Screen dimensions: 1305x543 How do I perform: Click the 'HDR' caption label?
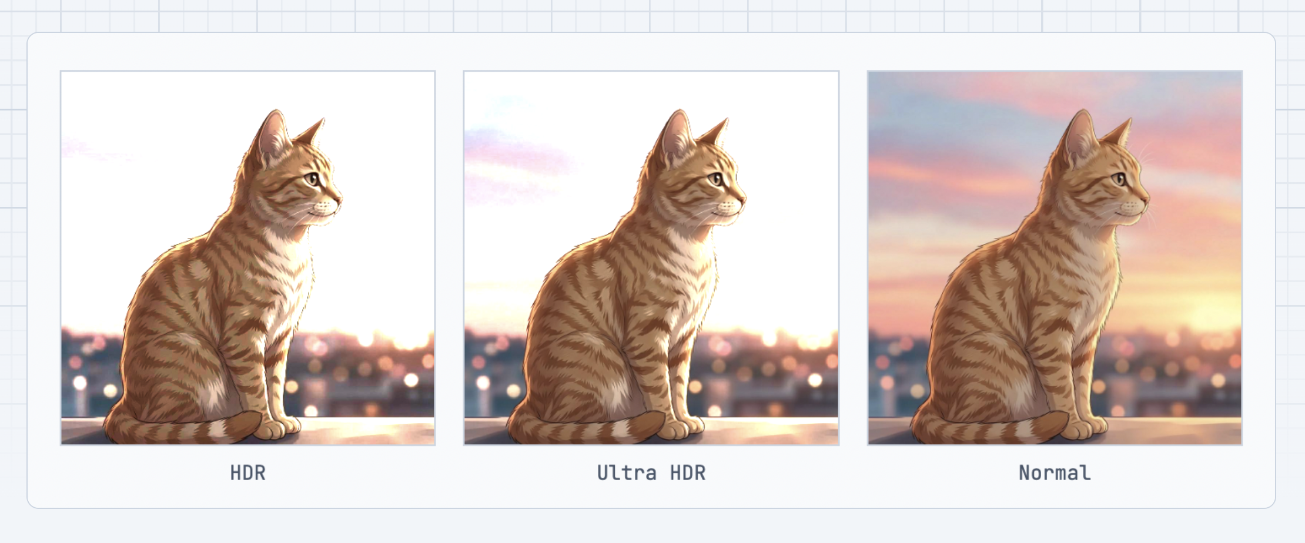click(x=247, y=472)
